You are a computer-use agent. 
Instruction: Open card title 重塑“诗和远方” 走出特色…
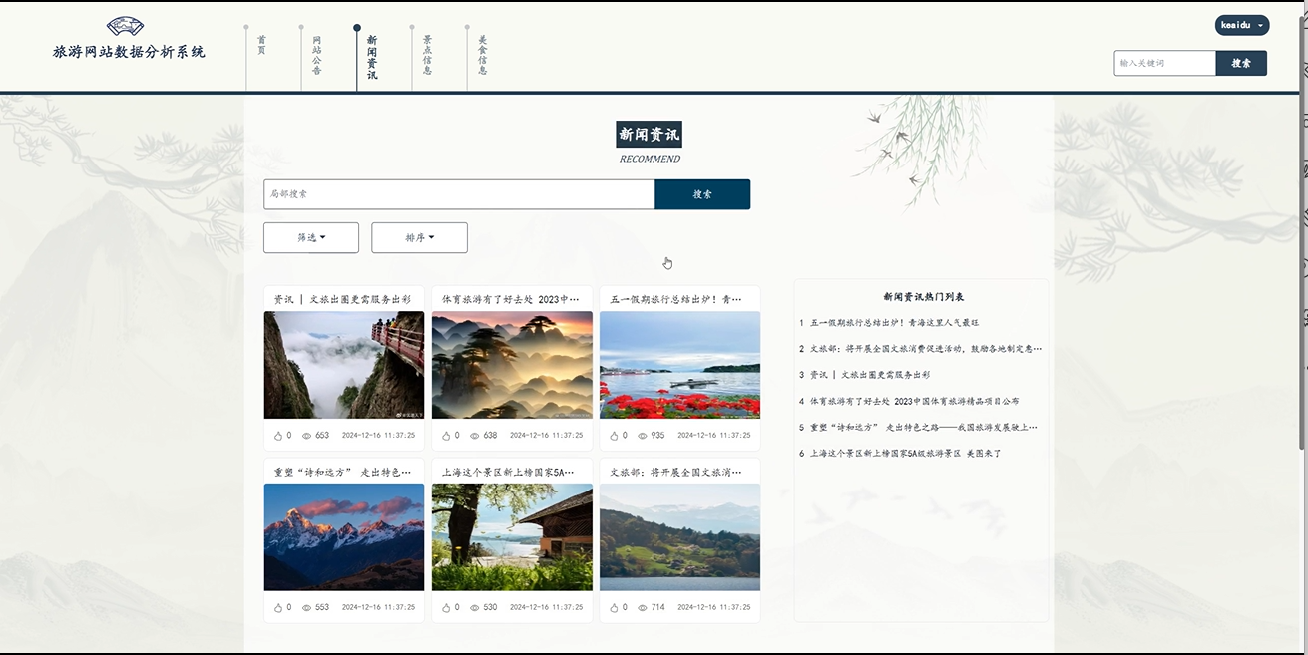(342, 472)
